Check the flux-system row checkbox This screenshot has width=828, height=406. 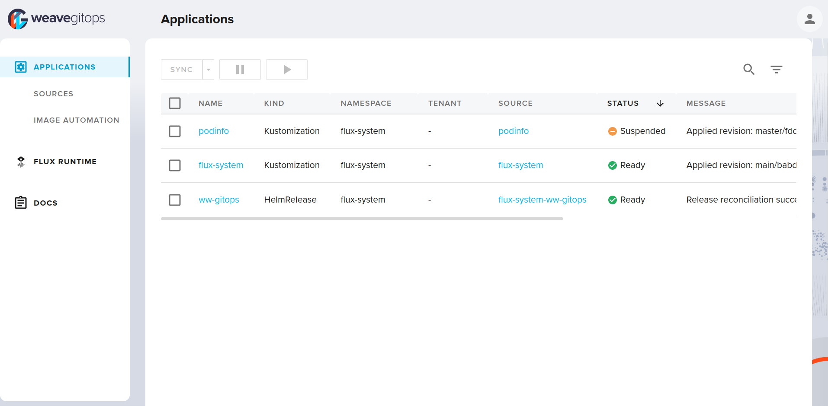click(175, 165)
